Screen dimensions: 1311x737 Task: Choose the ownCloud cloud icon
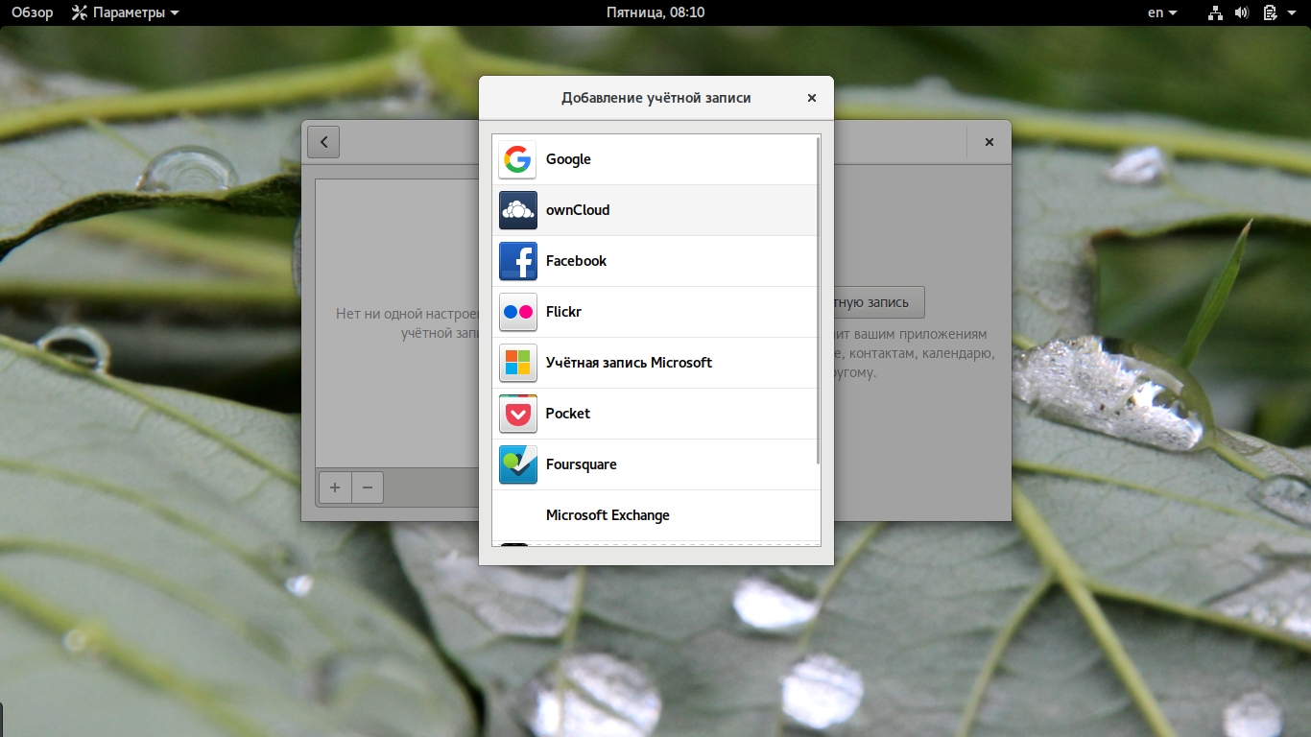coord(517,210)
